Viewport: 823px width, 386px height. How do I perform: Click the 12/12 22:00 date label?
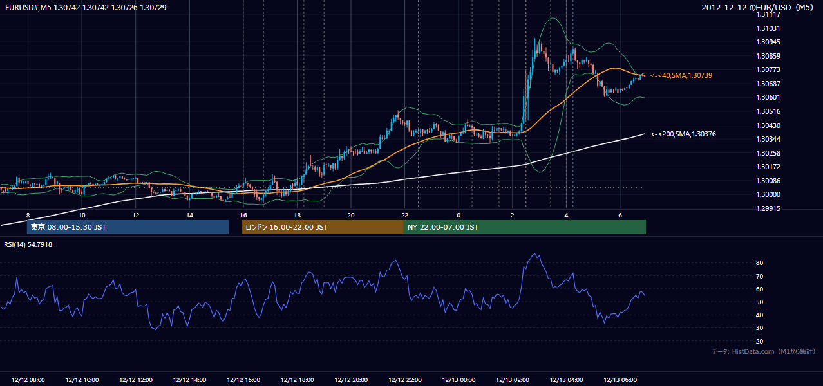click(404, 380)
